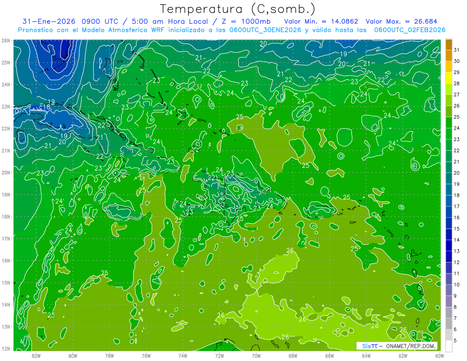
Task: Click the 66W longitude axis label
Action: (330, 356)
